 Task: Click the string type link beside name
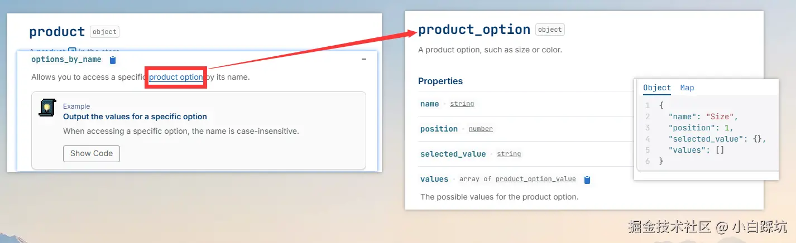pos(462,104)
